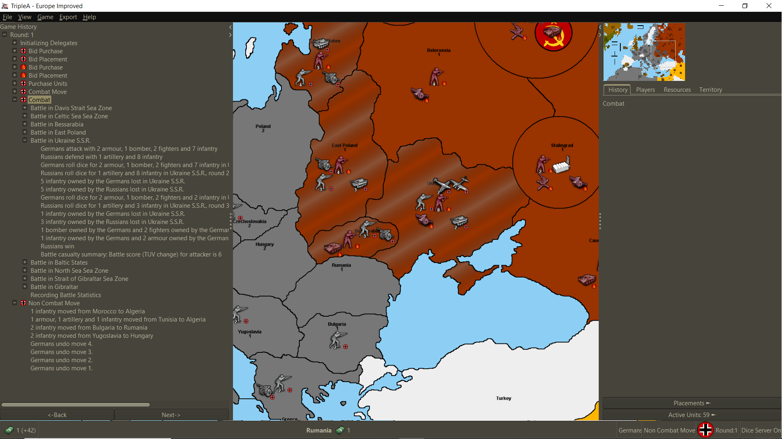Switch to the Players tab
The width and height of the screenshot is (782, 439).
pos(646,90)
